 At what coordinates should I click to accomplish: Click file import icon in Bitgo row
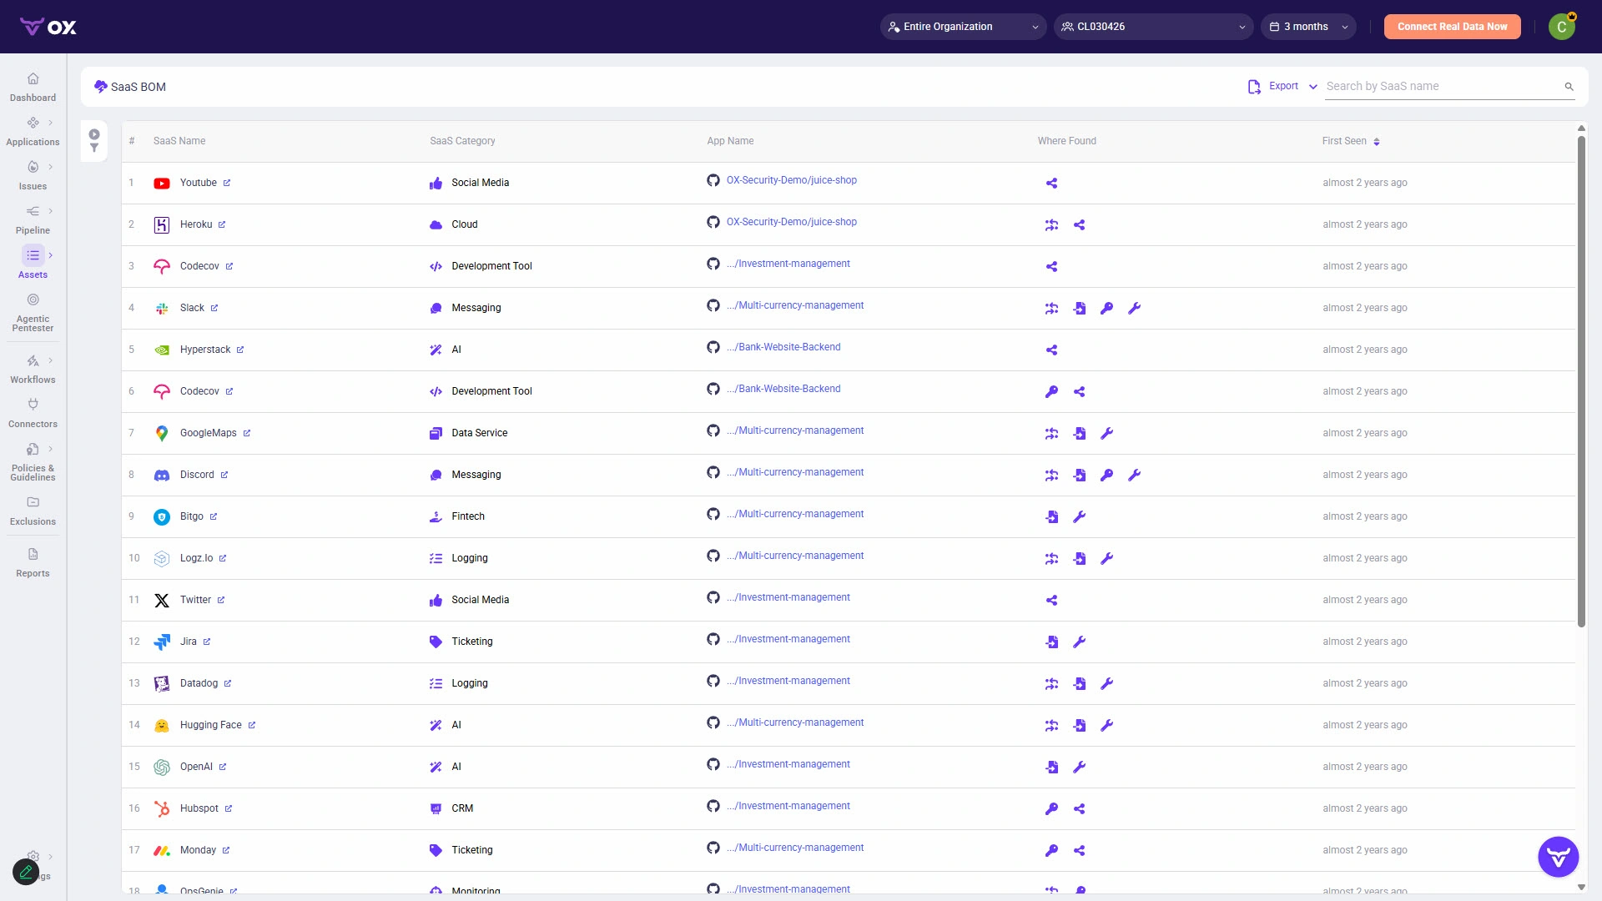coord(1051,517)
